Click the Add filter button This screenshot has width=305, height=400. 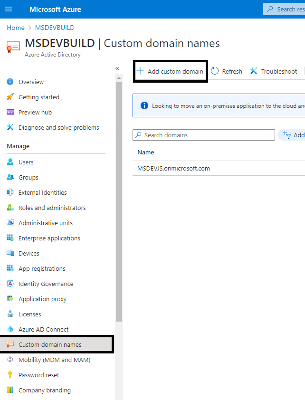293,135
